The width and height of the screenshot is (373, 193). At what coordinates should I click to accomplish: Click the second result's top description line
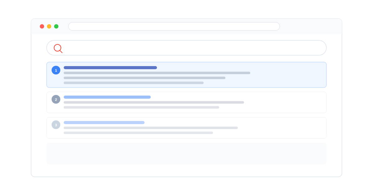tap(154, 102)
